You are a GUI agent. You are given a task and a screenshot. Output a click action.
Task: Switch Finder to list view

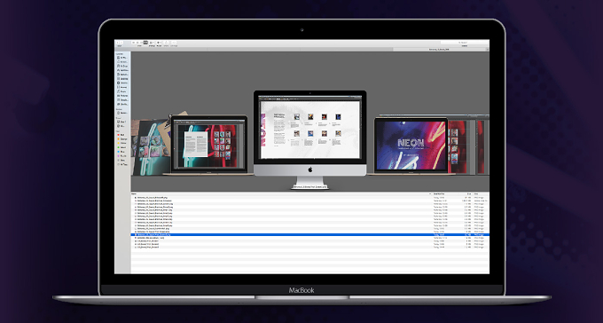point(137,43)
